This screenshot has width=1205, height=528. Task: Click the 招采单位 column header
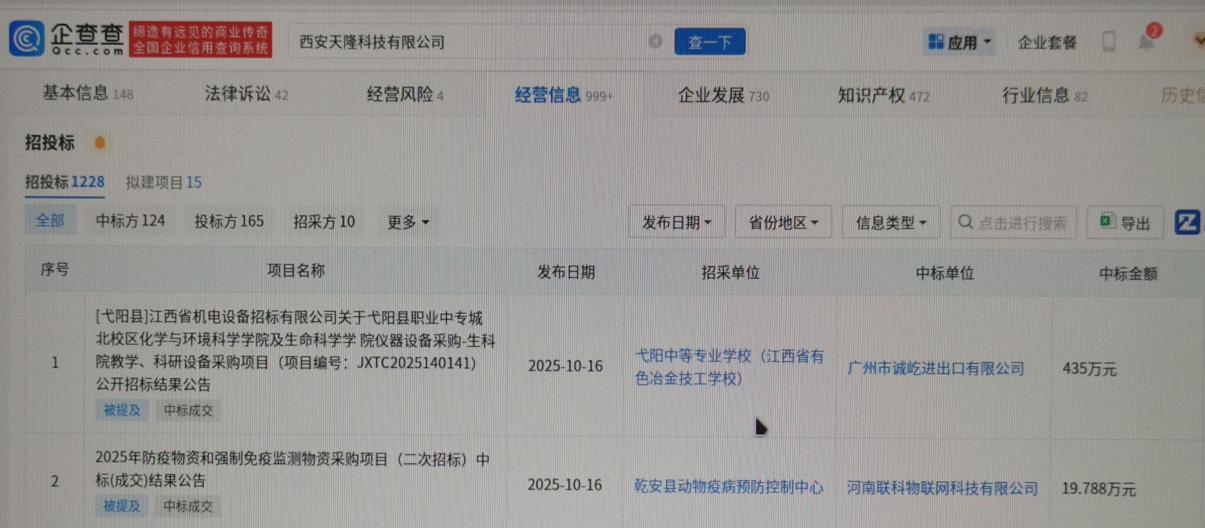(730, 272)
